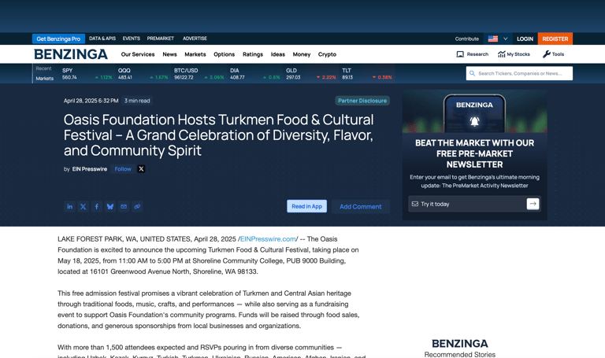
Task: Open DATA & APIS link
Action: click(x=102, y=39)
